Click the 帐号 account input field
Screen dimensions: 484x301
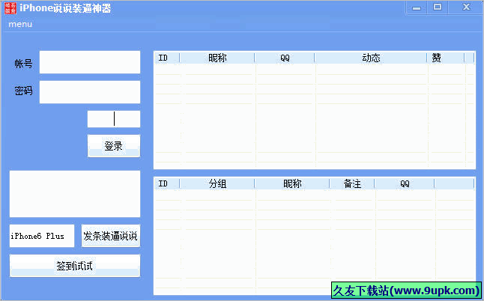90,62
